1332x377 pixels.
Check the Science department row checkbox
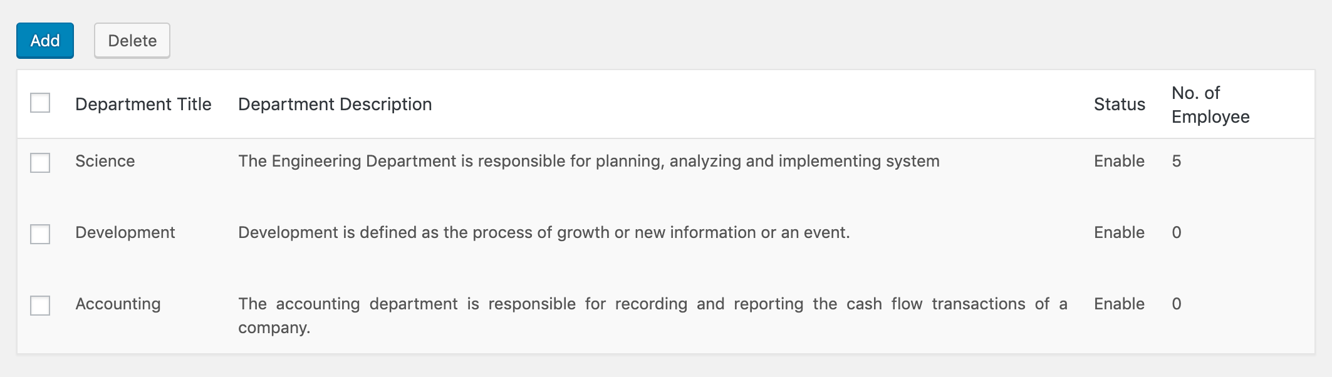pyautogui.click(x=40, y=163)
